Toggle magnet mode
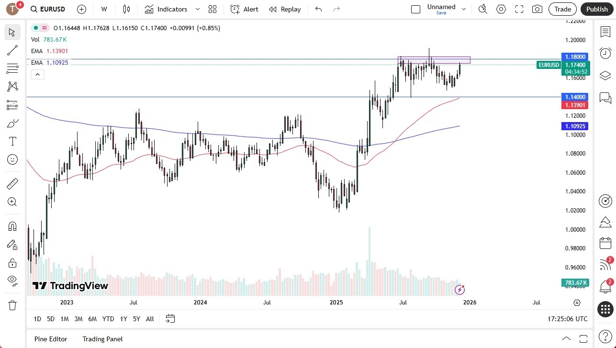616x348 pixels. click(x=12, y=226)
